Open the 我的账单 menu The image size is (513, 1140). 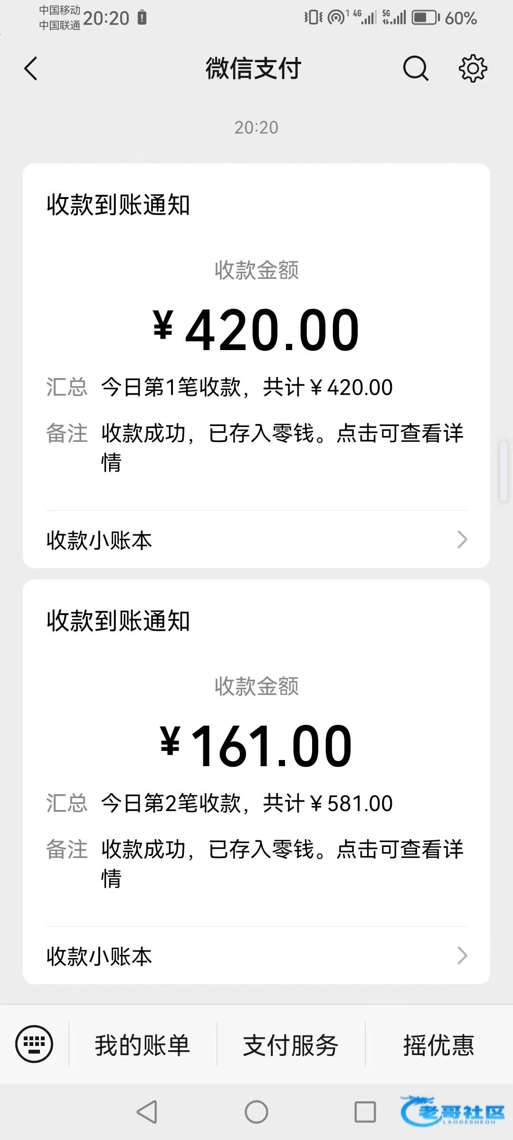coord(142,1045)
